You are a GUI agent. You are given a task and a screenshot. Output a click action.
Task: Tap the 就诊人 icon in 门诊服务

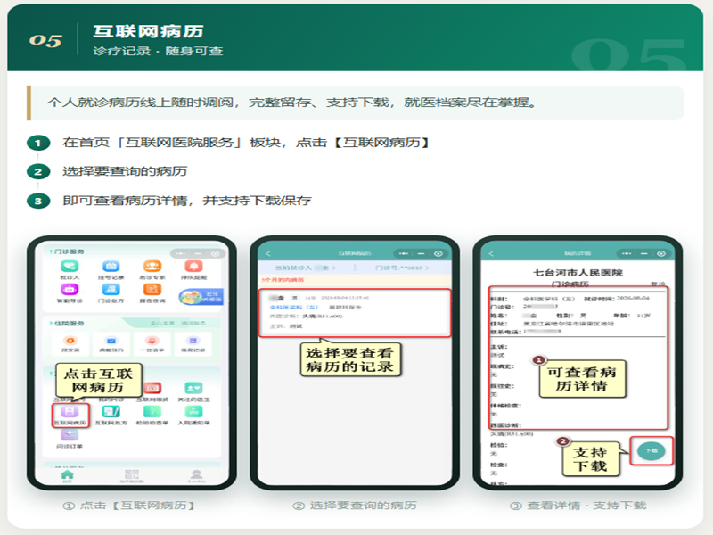(x=70, y=267)
